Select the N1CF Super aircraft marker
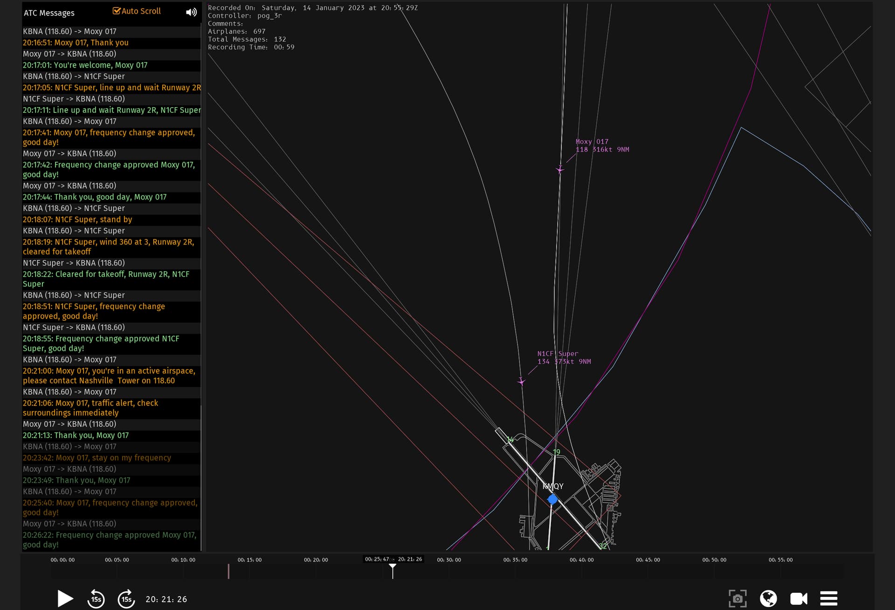The width and height of the screenshot is (895, 610). click(521, 382)
